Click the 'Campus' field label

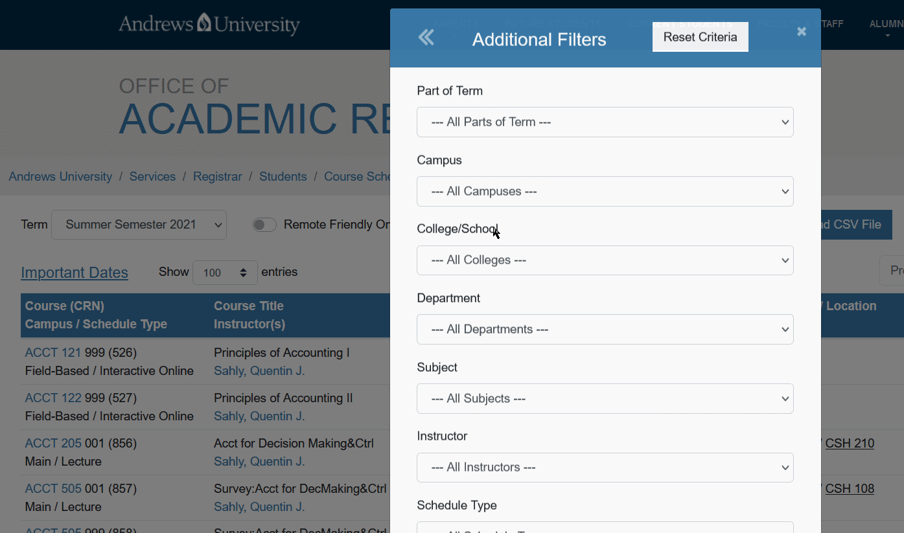tap(439, 160)
